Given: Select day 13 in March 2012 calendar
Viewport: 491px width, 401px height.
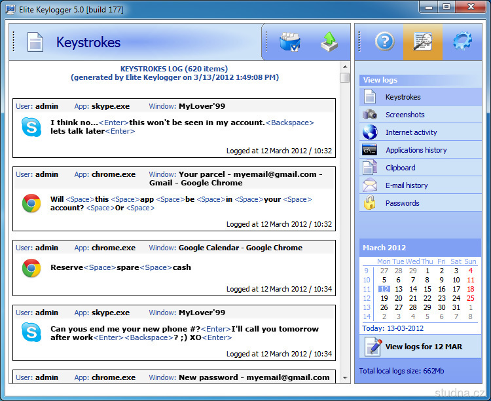Looking at the screenshot, I should (399, 289).
